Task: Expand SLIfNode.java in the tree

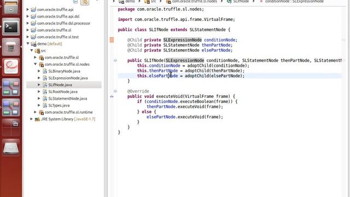Action: (x=39, y=85)
